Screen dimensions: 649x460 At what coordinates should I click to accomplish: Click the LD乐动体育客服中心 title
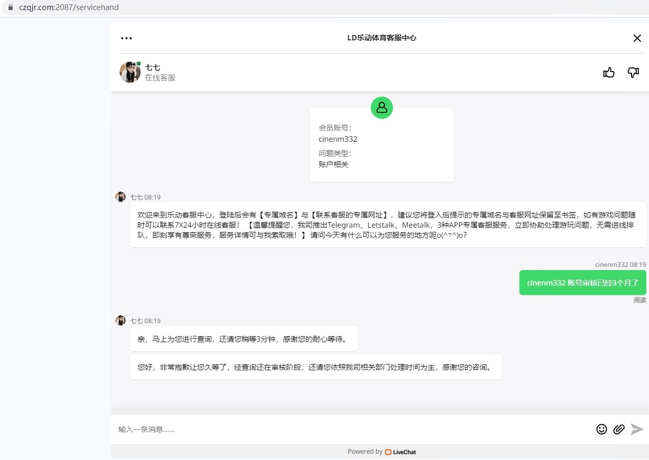(381, 38)
